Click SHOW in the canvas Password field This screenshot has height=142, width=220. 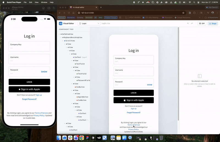[150, 85]
